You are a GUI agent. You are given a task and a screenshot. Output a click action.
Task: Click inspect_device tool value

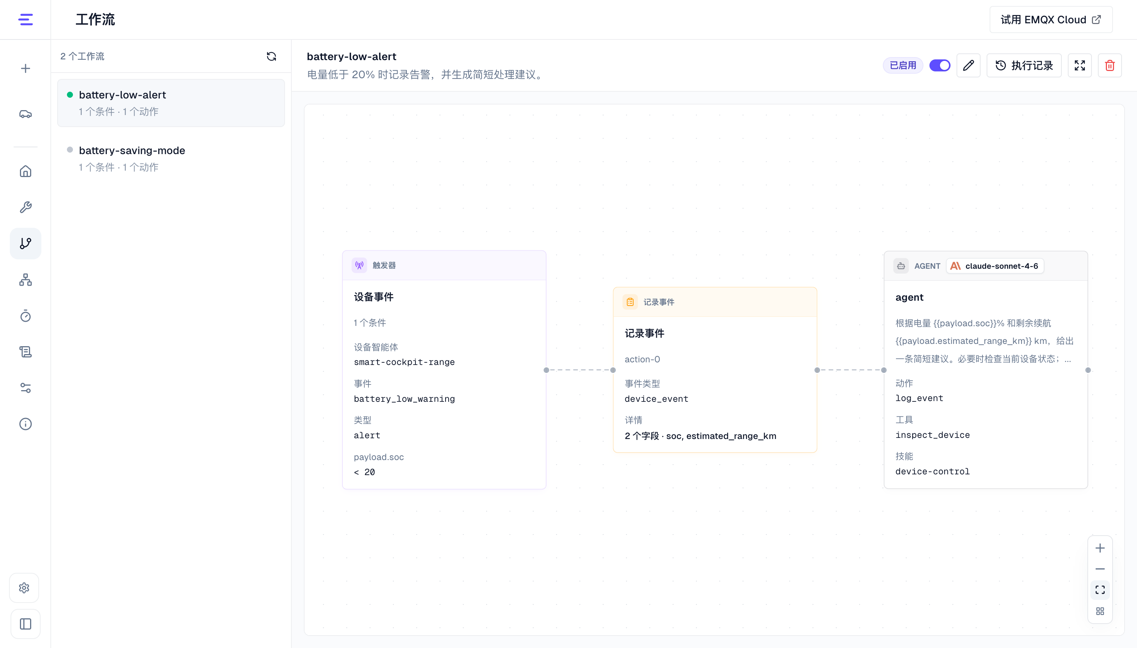point(932,435)
